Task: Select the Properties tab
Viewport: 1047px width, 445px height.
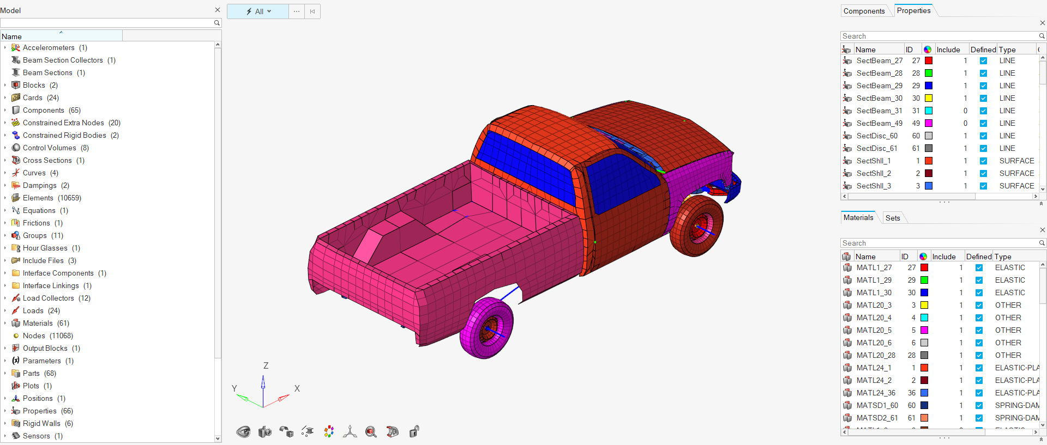Action: [x=913, y=11]
